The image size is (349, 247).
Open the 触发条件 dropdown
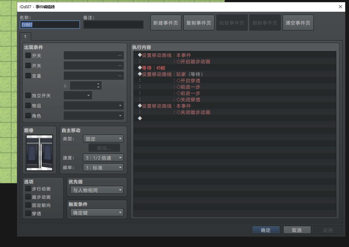point(97,212)
